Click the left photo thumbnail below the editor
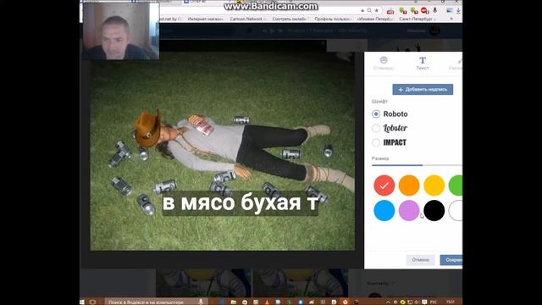The image size is (542, 305). coord(203,283)
